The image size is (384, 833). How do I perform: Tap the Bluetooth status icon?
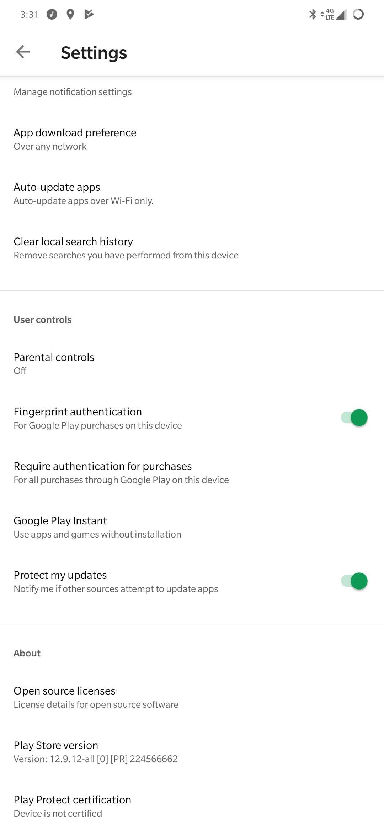tap(313, 14)
